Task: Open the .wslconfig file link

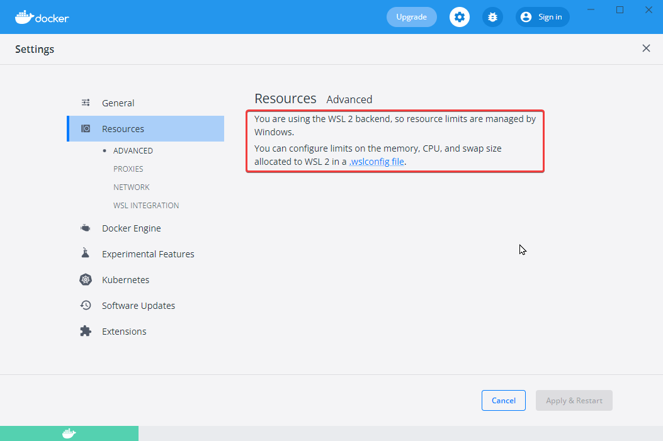Action: click(x=377, y=162)
